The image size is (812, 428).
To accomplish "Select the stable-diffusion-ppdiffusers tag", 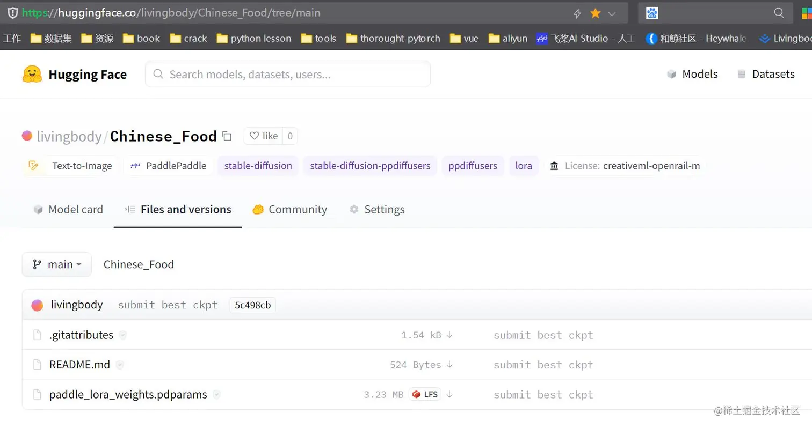I will [x=370, y=166].
